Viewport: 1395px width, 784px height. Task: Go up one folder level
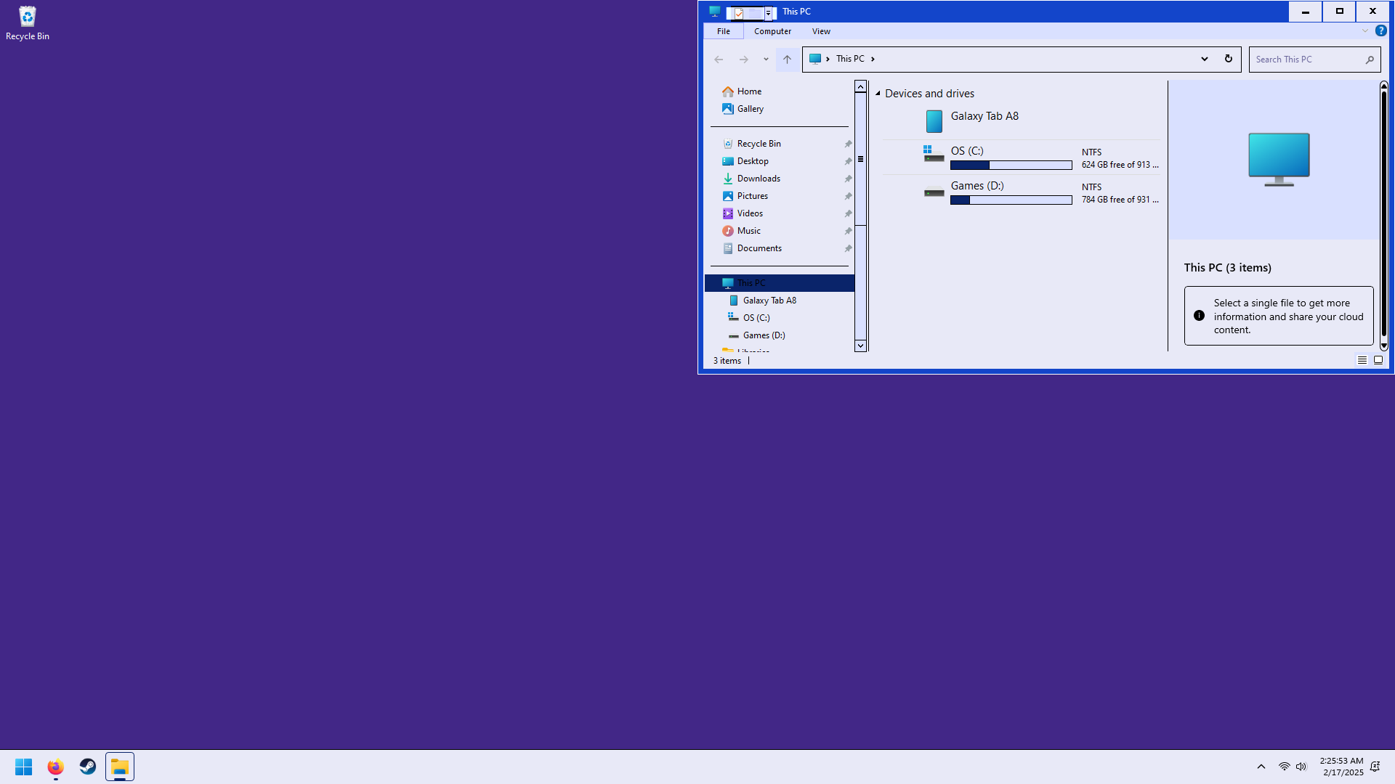[787, 59]
